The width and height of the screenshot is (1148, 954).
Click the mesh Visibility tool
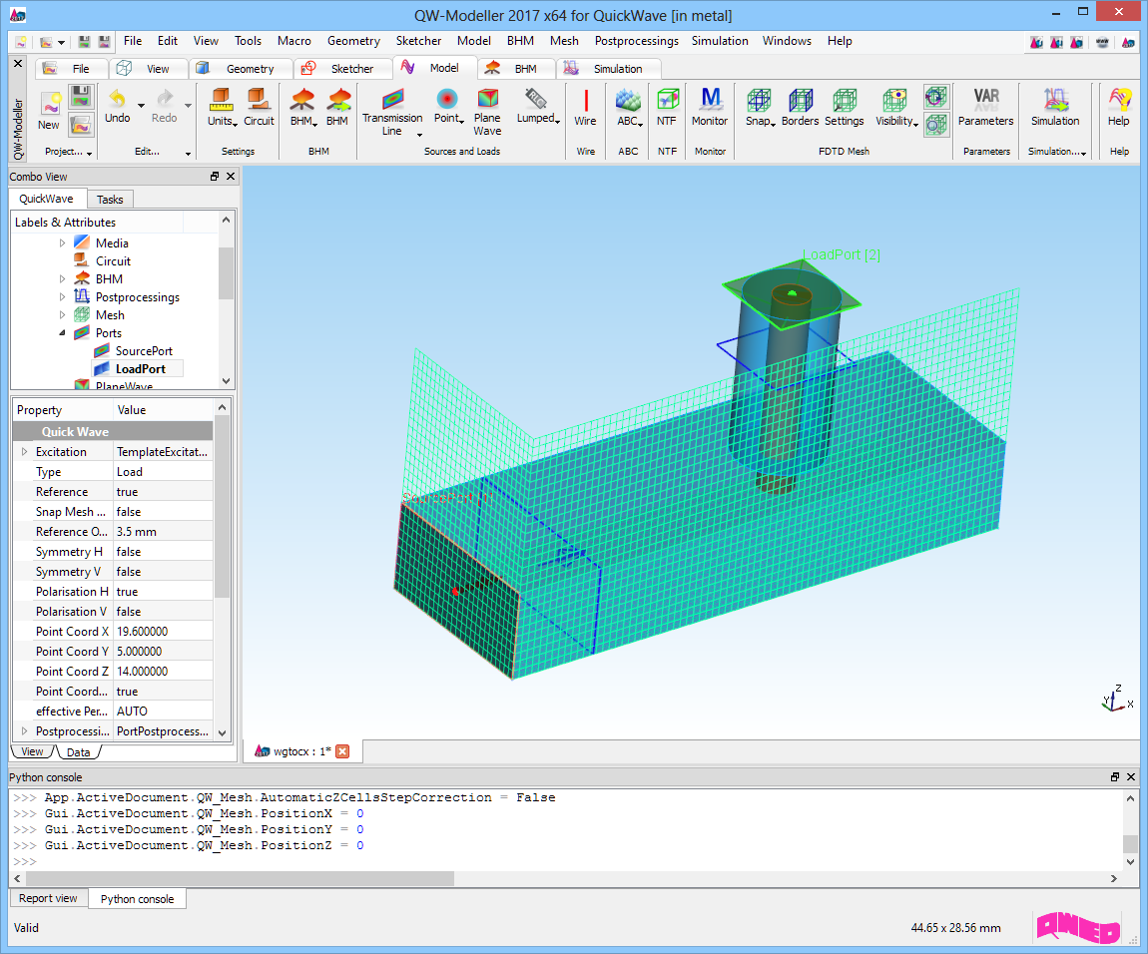(x=895, y=107)
